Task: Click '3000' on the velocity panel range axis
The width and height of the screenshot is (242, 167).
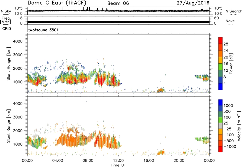Action: 18,117
